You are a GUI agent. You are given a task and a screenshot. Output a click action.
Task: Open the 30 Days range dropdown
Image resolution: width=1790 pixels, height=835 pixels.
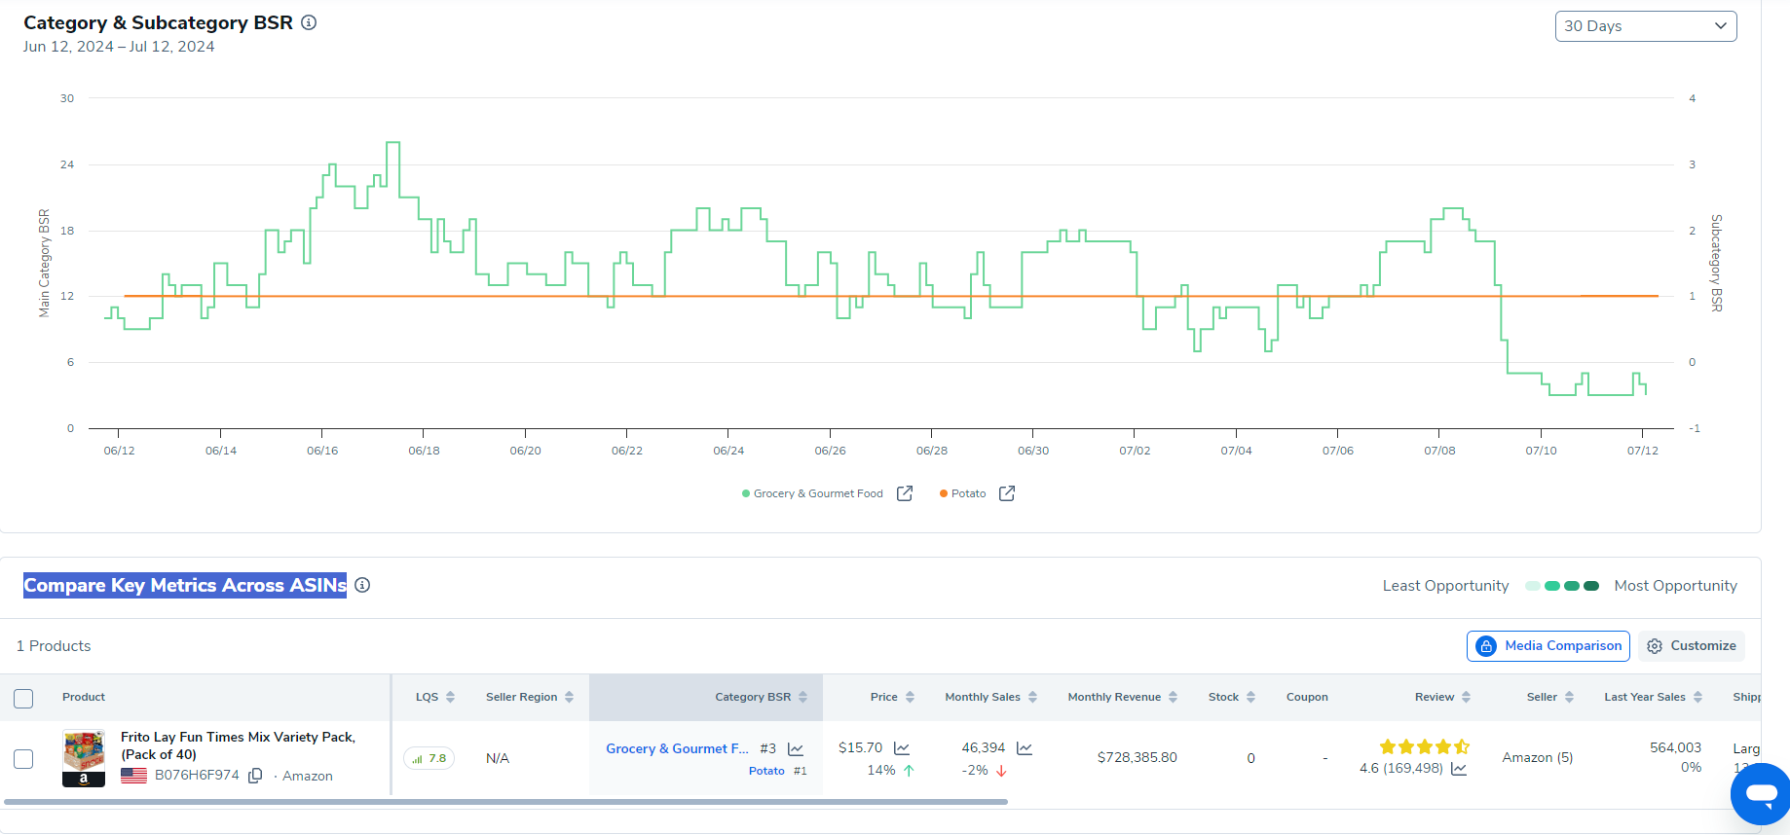(x=1646, y=26)
